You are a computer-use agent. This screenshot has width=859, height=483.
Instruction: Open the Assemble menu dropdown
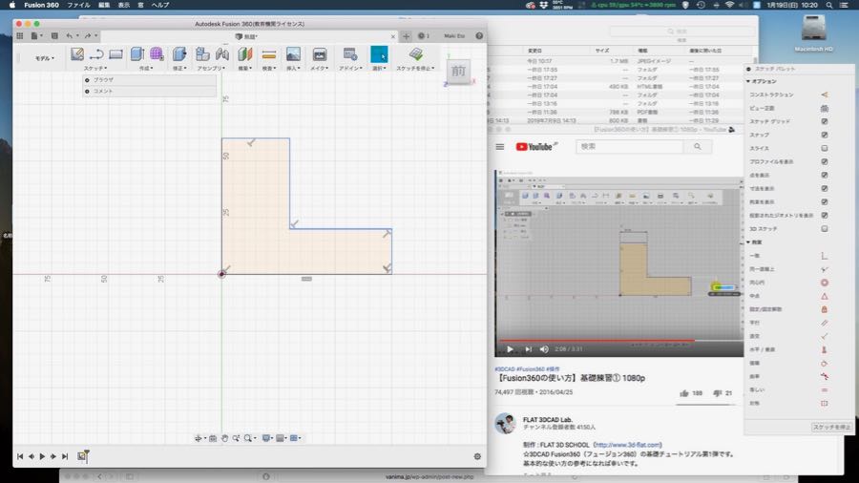(212, 69)
